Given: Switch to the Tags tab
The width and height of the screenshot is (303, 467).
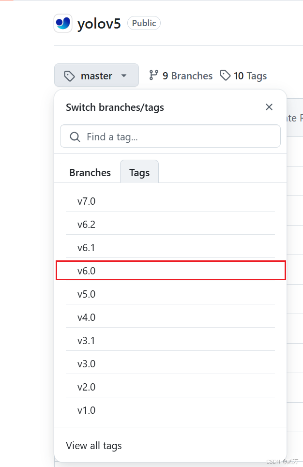Looking at the screenshot, I should [x=139, y=172].
